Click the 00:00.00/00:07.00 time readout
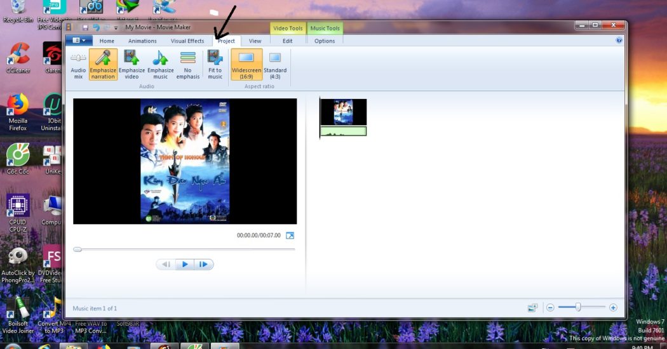Viewport: 667px width, 349px height. click(259, 235)
